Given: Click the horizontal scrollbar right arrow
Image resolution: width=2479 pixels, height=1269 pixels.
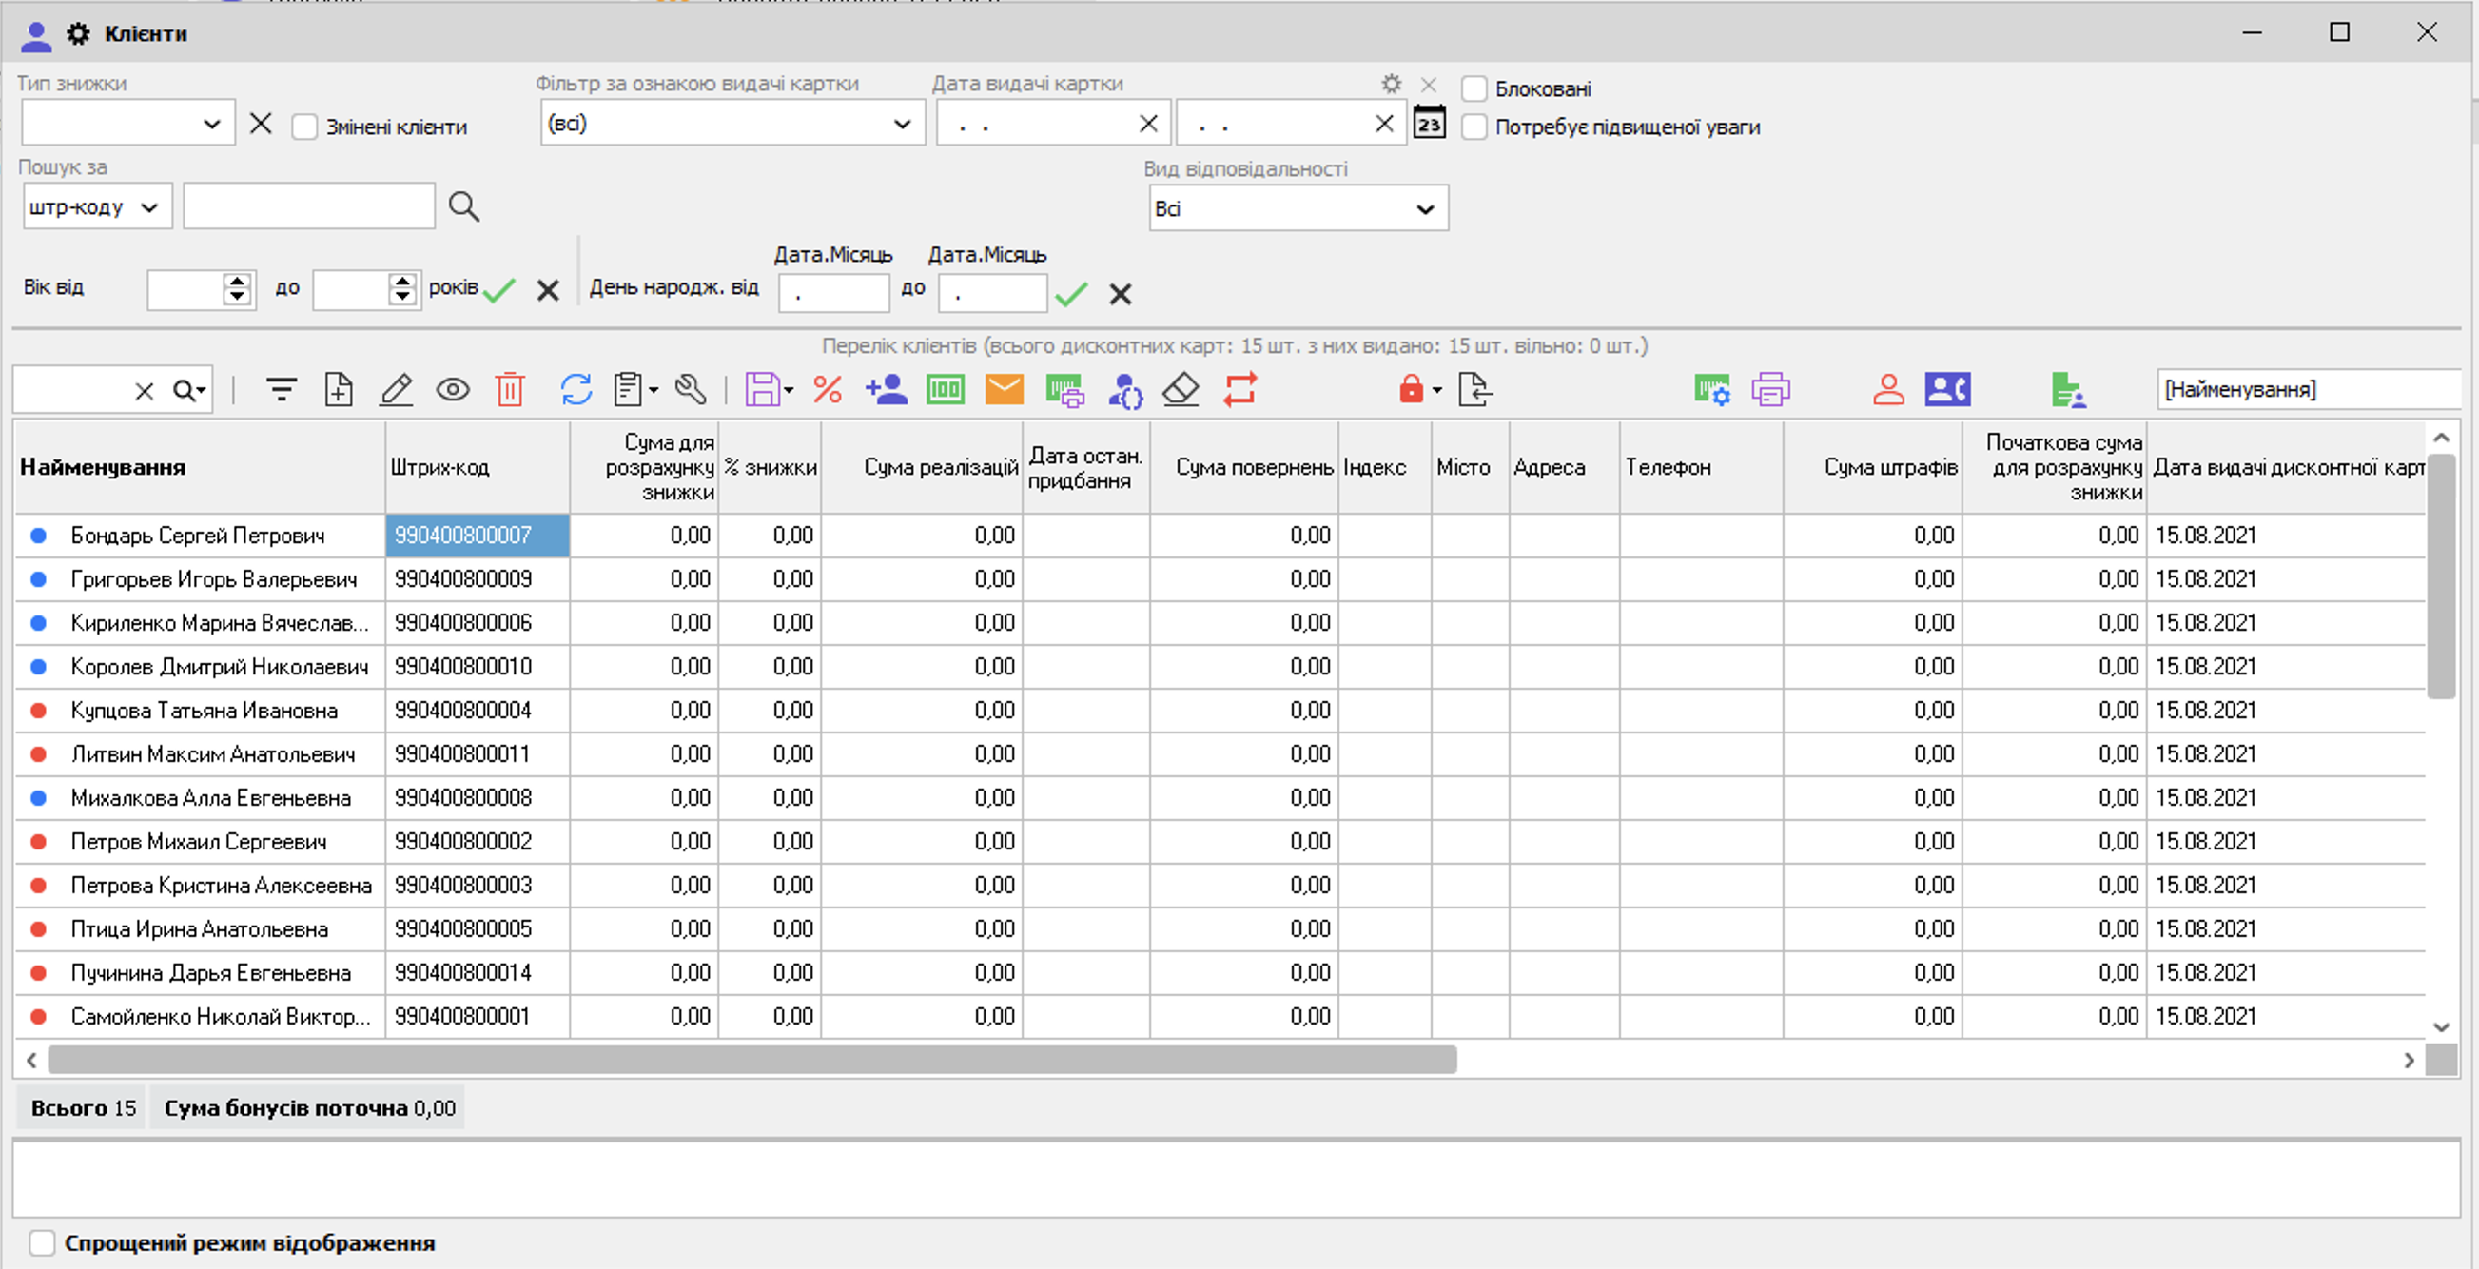Looking at the screenshot, I should (x=2409, y=1061).
